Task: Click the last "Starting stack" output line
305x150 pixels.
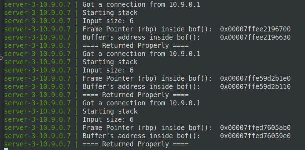Action: point(110,111)
